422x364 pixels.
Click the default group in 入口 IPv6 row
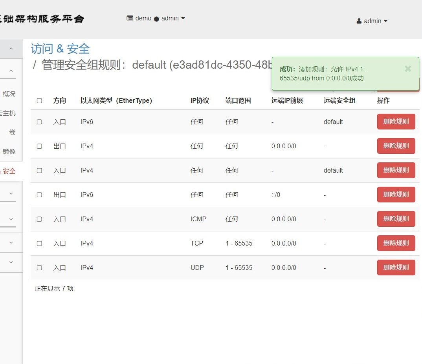tap(333, 122)
